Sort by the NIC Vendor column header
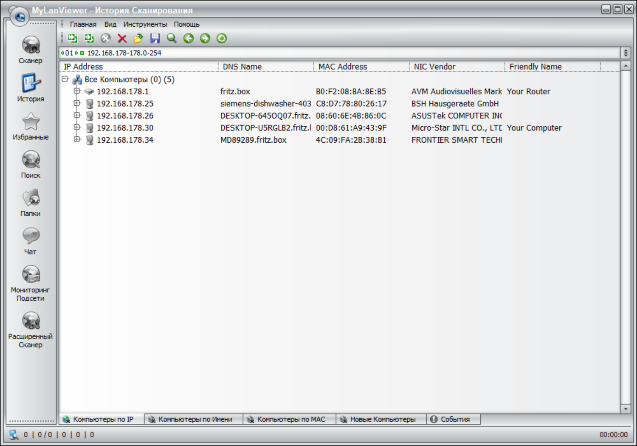This screenshot has width=637, height=446. coord(457,67)
